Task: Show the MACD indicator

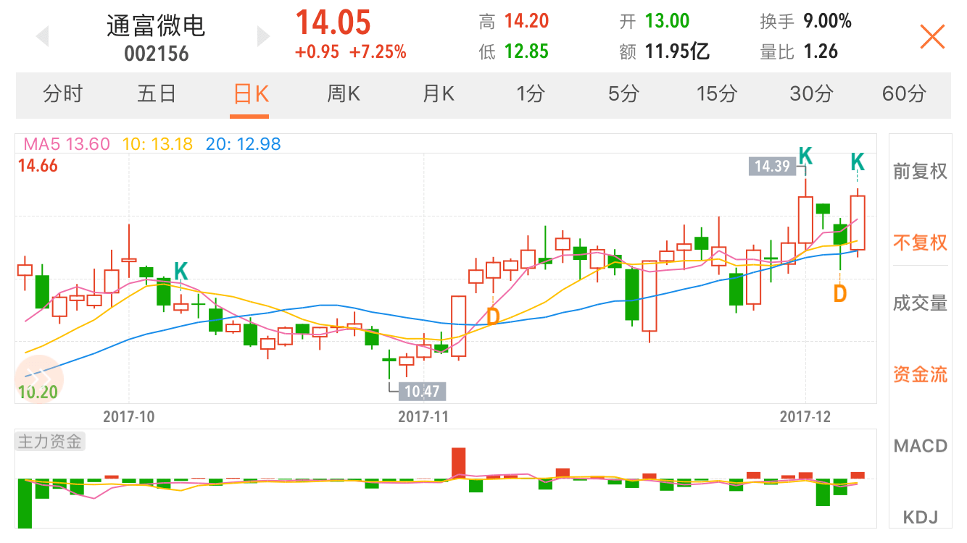Action: click(920, 445)
